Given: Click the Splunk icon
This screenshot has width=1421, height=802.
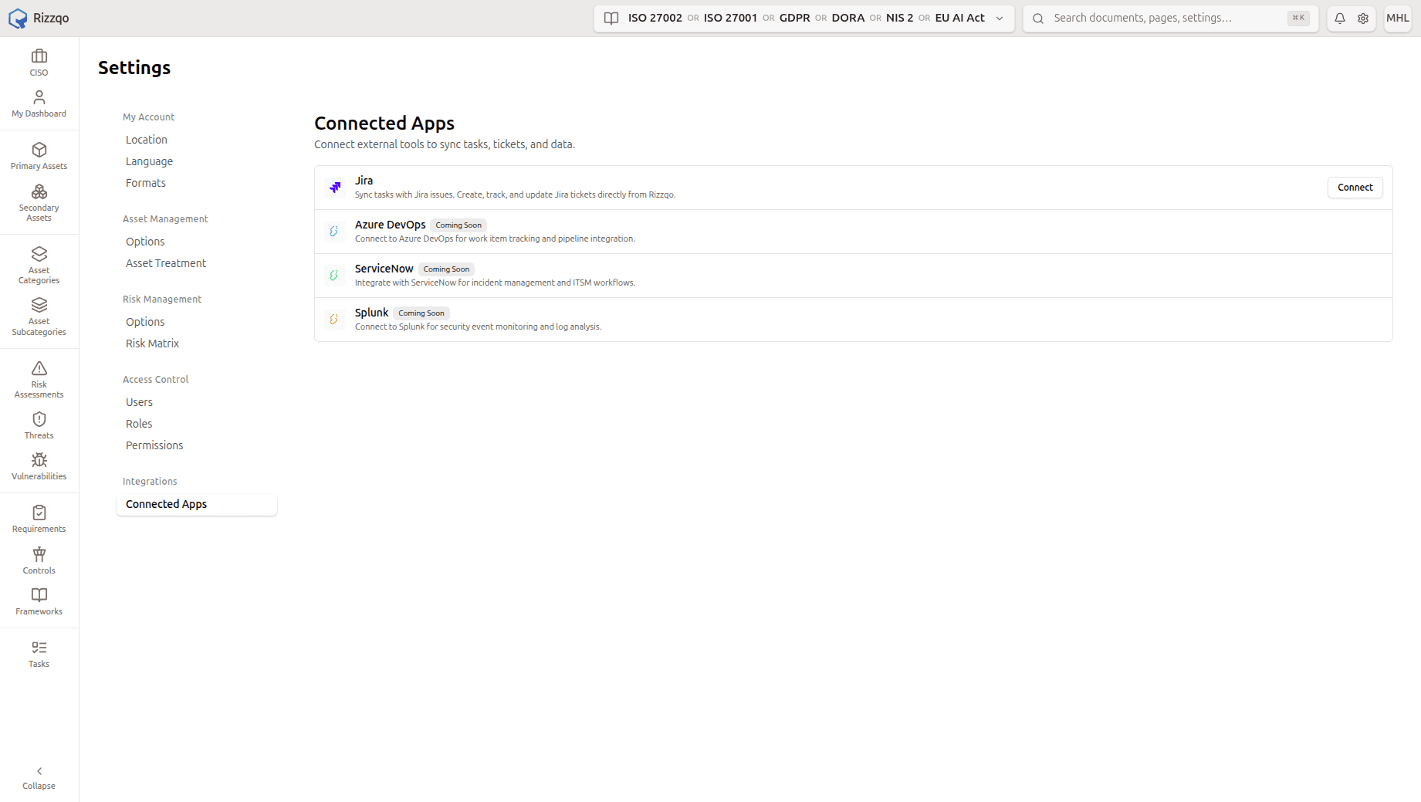Looking at the screenshot, I should (334, 319).
